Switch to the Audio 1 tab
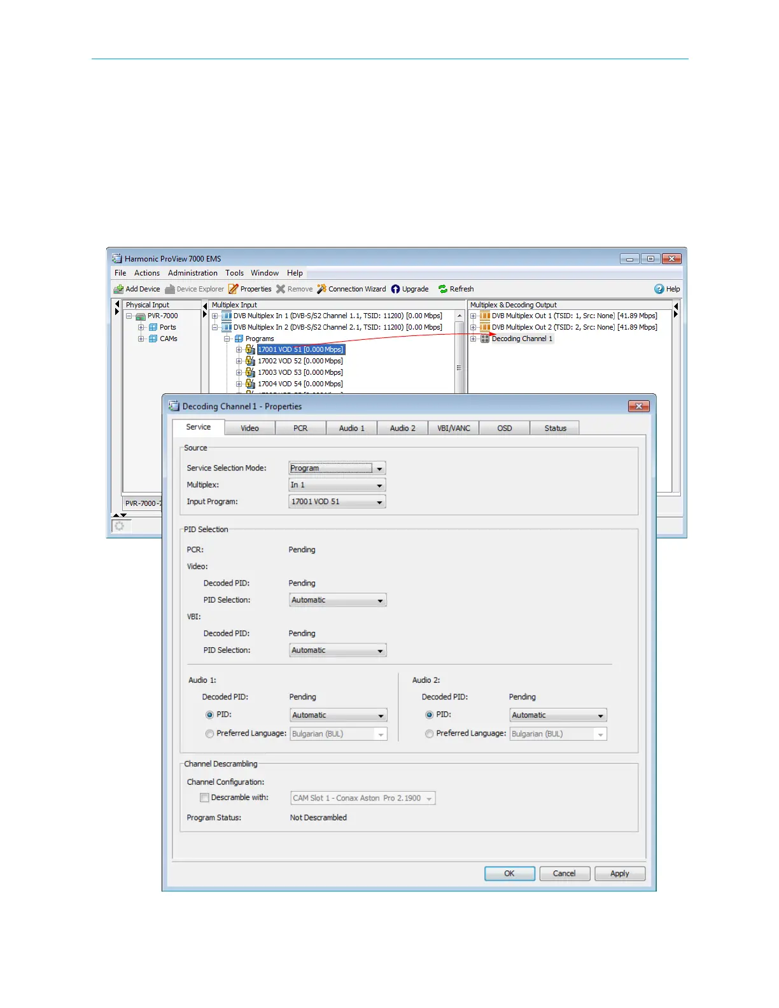 click(x=351, y=428)
